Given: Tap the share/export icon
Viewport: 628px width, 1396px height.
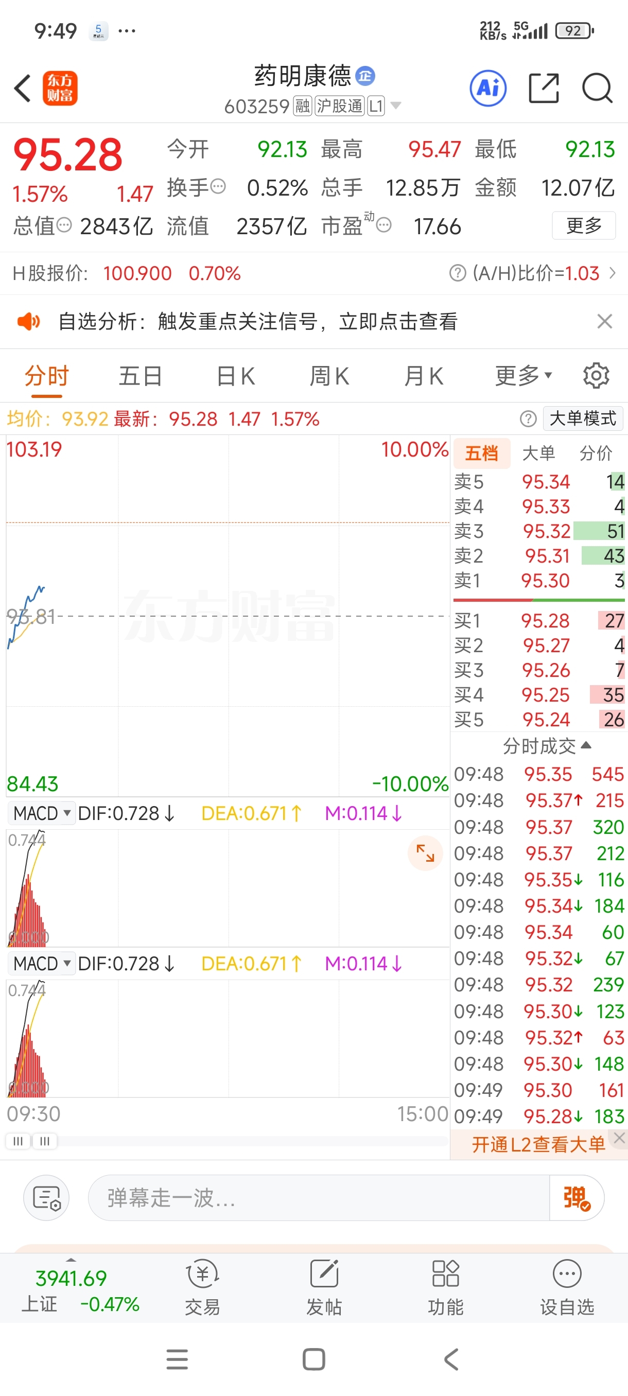Looking at the screenshot, I should (x=544, y=88).
